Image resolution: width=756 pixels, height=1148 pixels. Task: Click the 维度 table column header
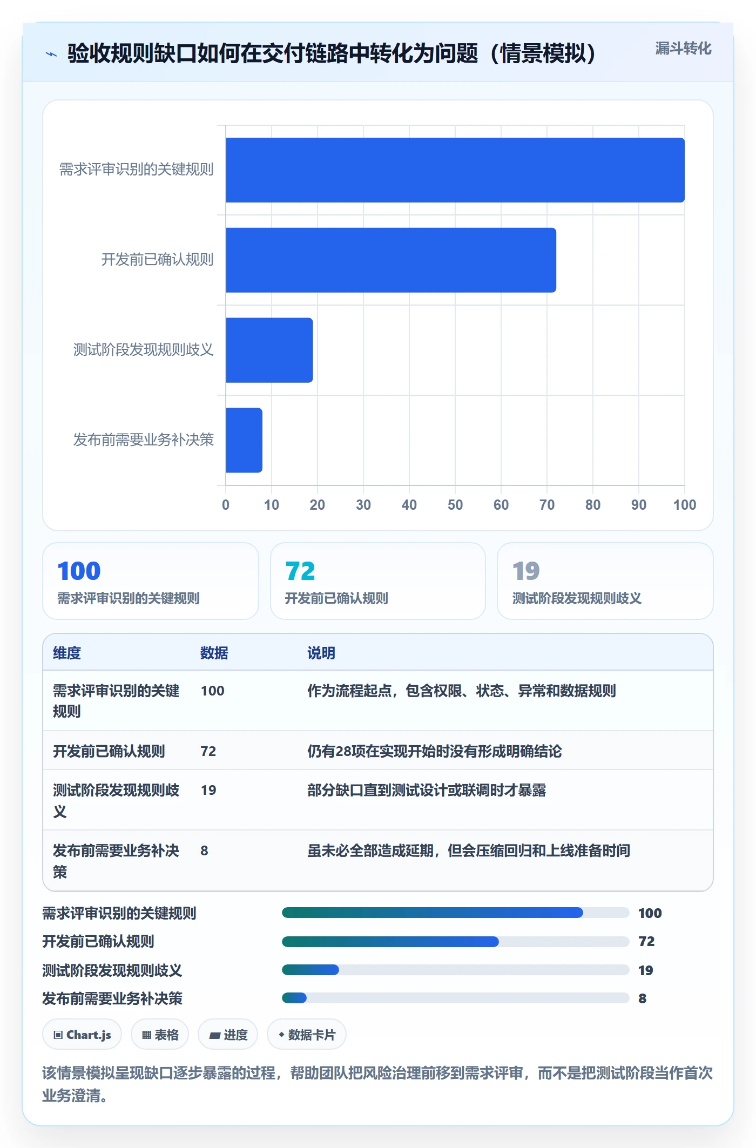(x=67, y=653)
